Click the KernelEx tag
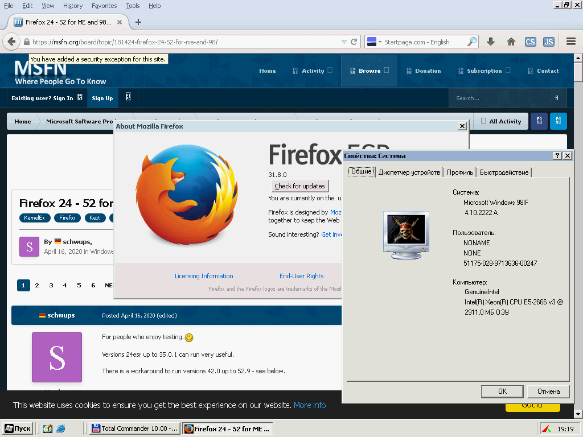 tap(34, 218)
